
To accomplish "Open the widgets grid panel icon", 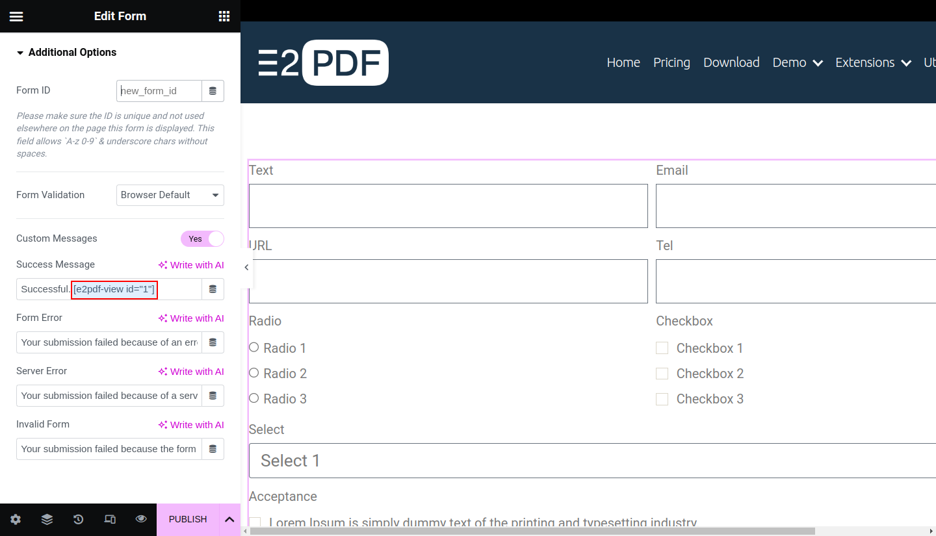I will [x=224, y=16].
